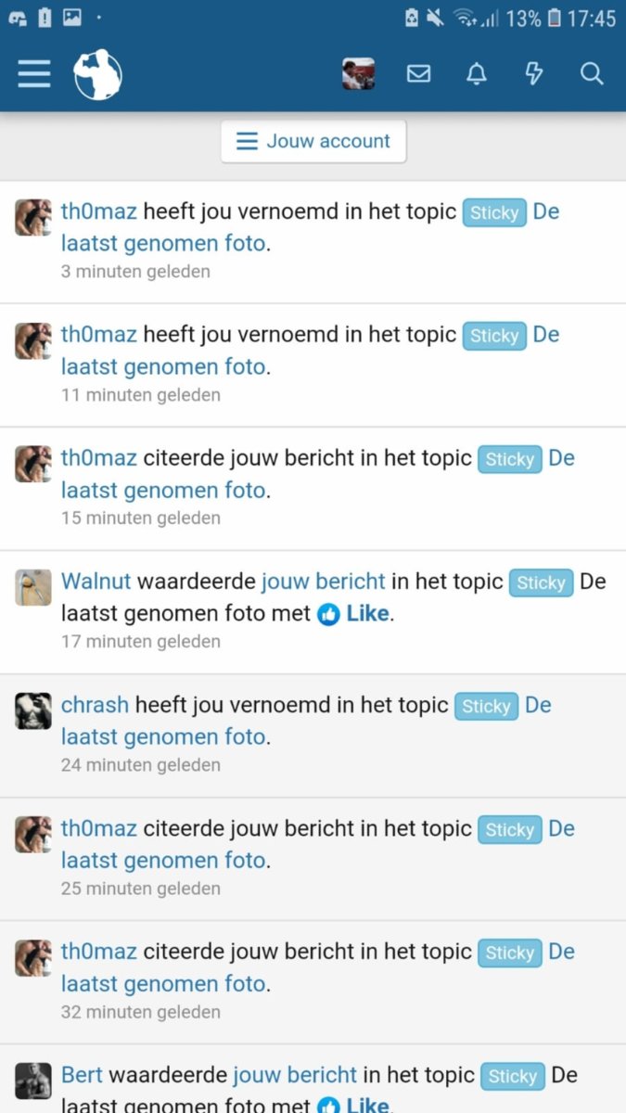Tap the forum bodybuilder logo
Image resolution: width=626 pixels, height=1113 pixels.
(97, 74)
